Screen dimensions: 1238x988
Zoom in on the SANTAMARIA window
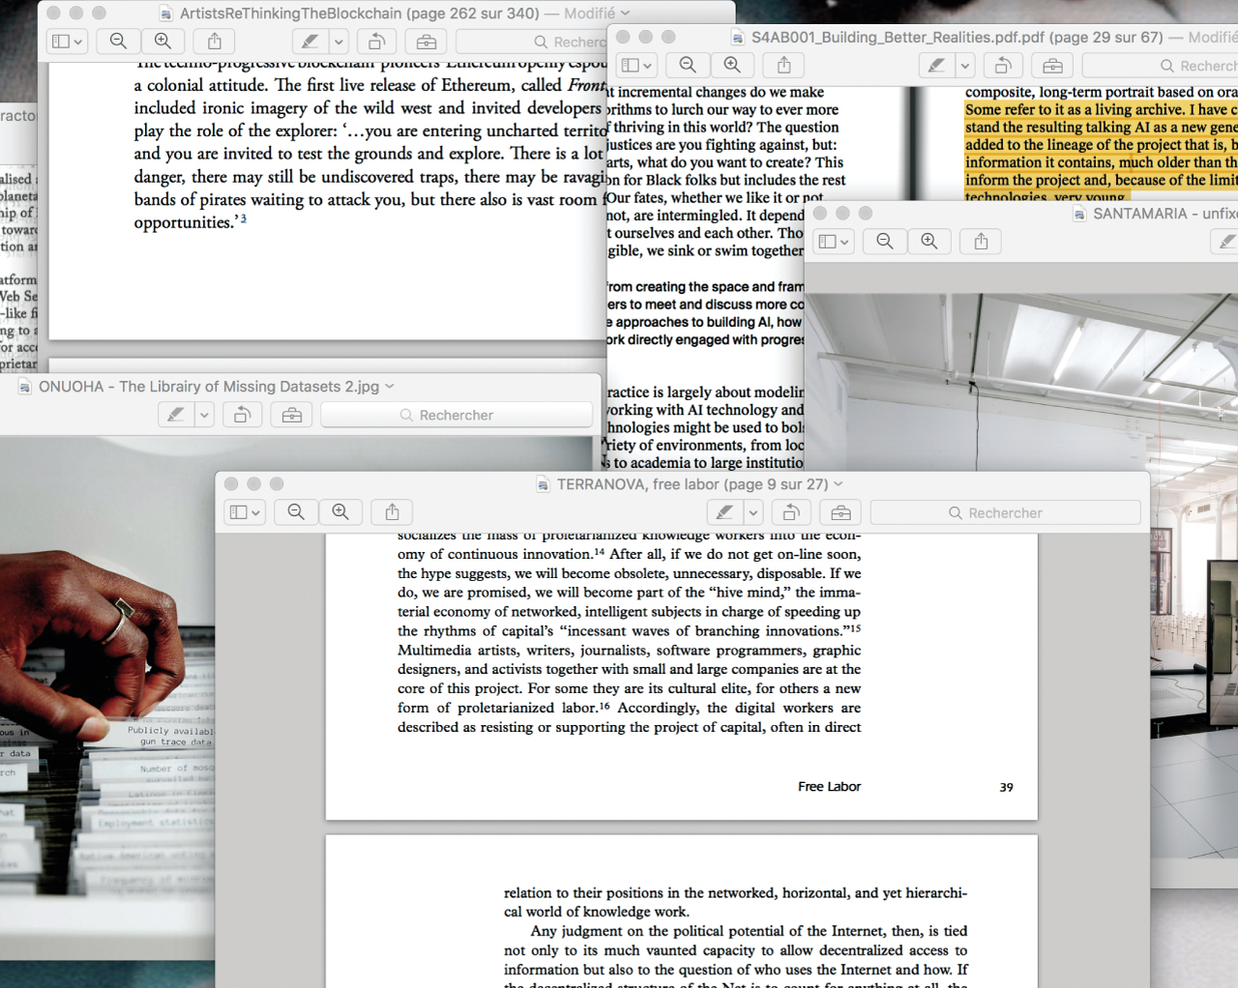(929, 242)
